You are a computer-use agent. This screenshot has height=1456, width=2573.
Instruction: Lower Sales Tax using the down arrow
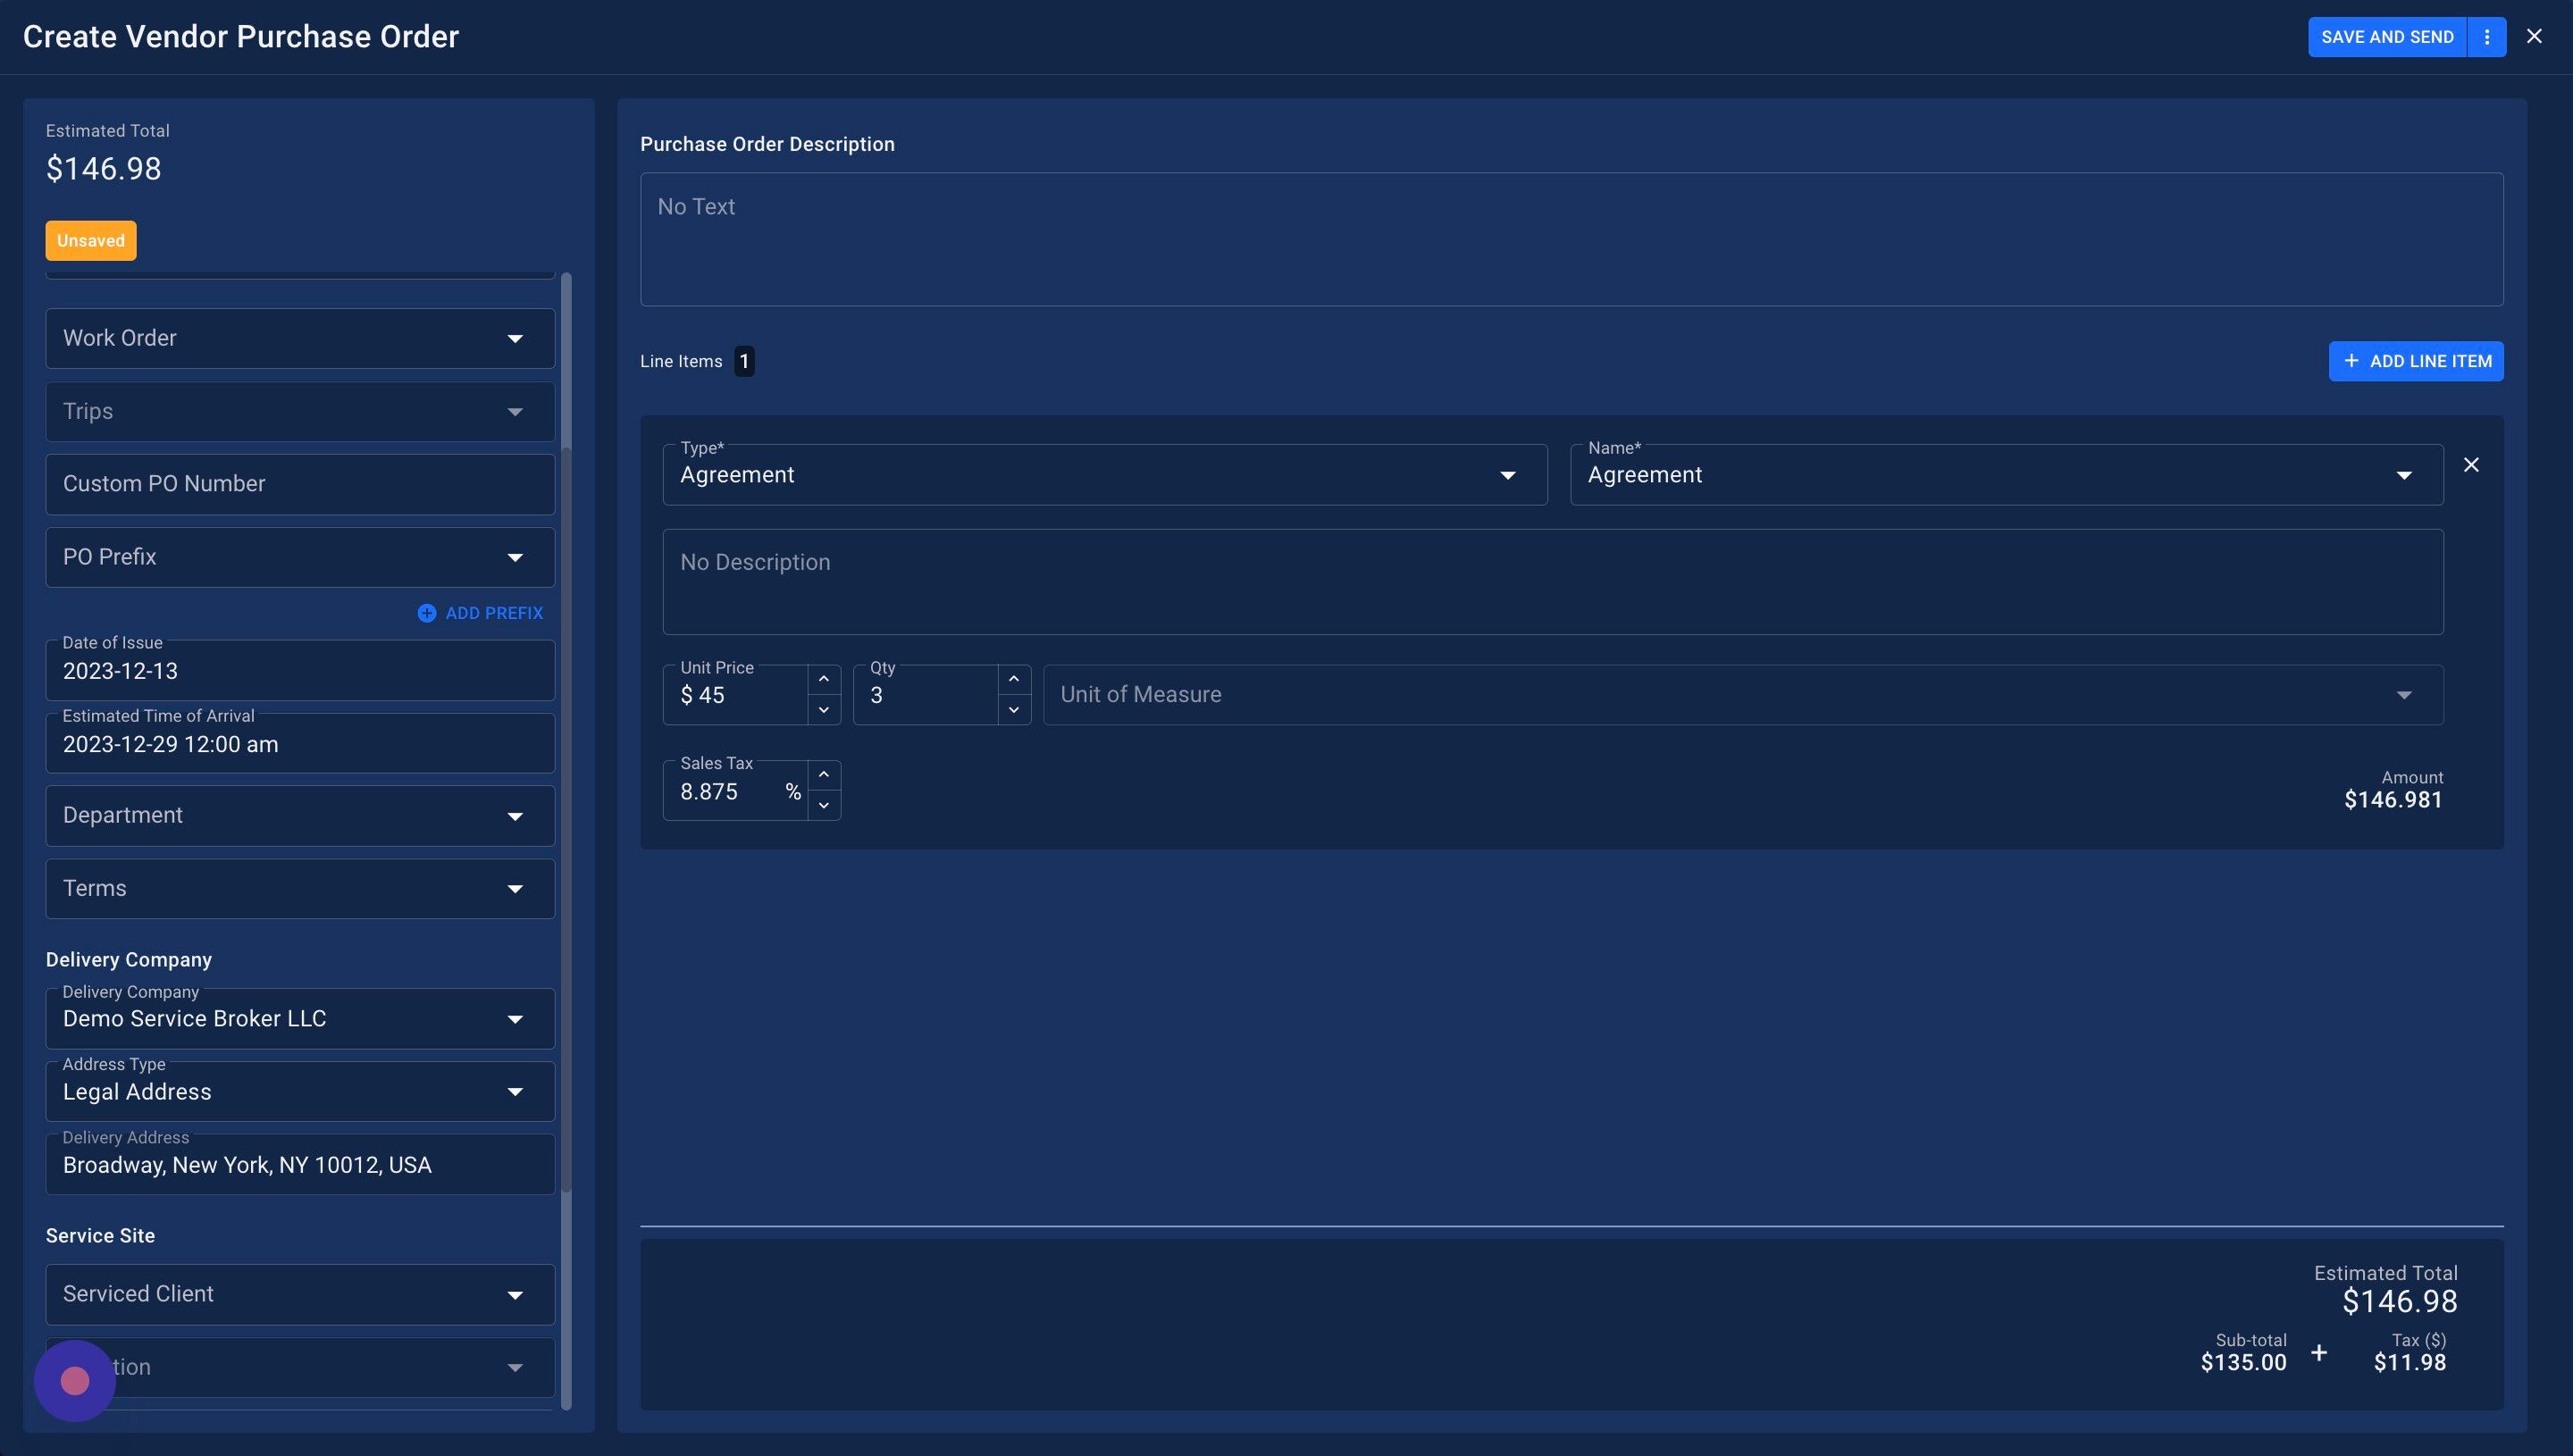pyautogui.click(x=823, y=806)
